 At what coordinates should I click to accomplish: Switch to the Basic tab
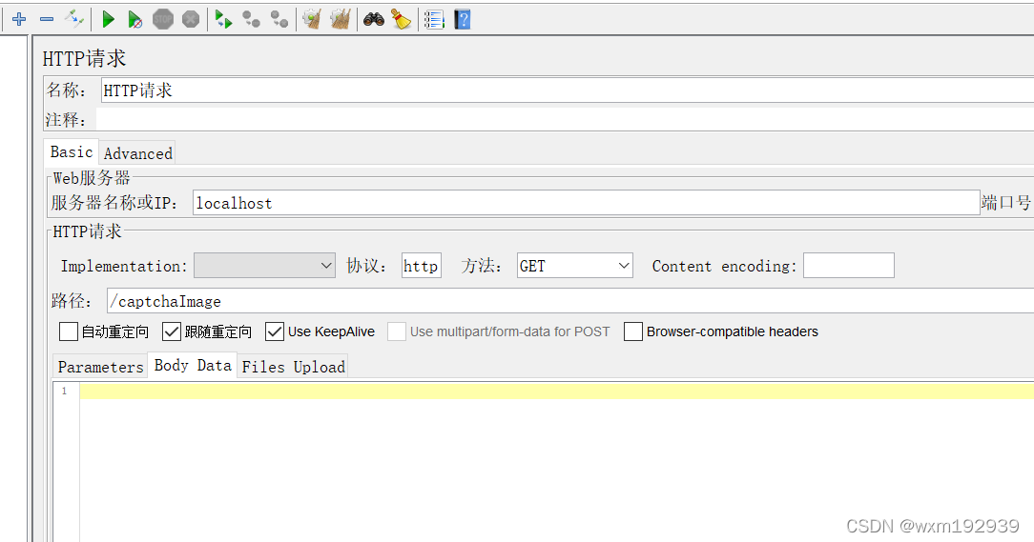click(72, 152)
